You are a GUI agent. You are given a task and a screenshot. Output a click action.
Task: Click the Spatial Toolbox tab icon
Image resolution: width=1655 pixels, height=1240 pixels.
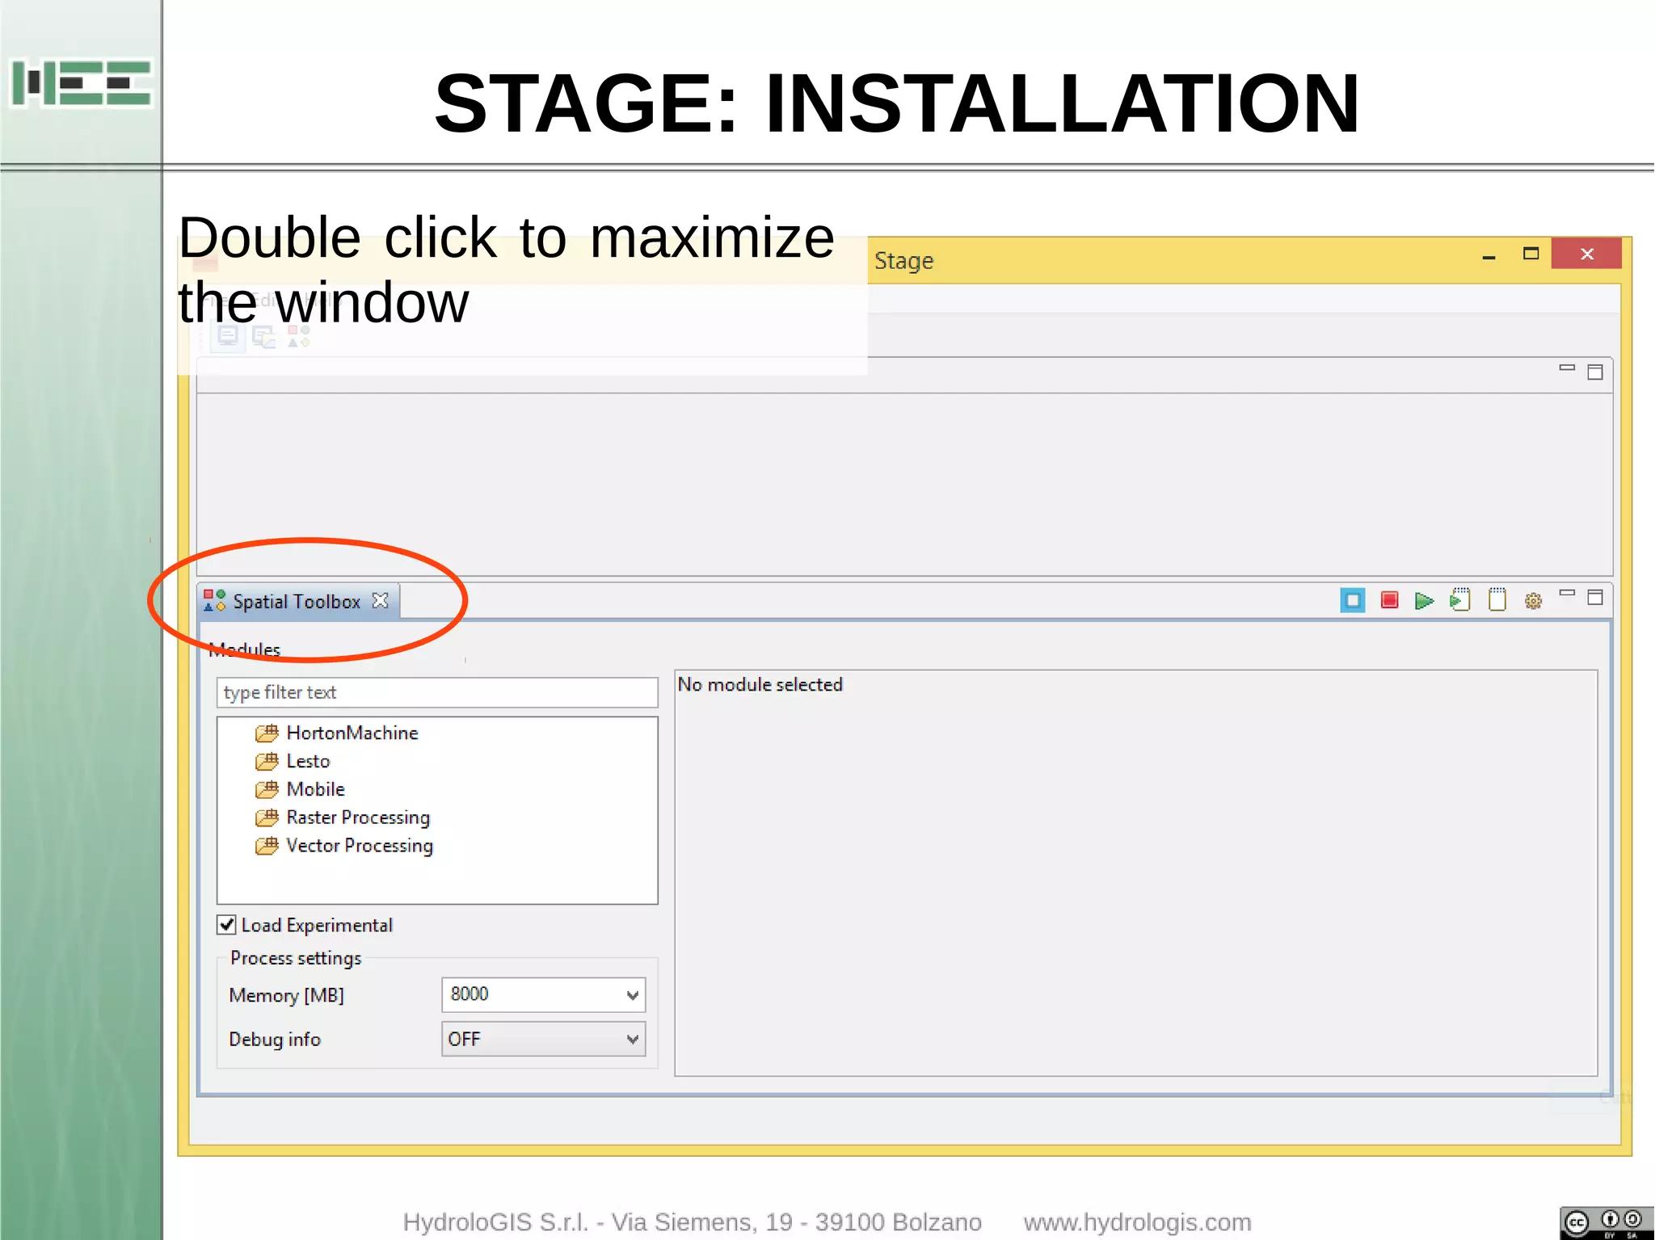(214, 600)
